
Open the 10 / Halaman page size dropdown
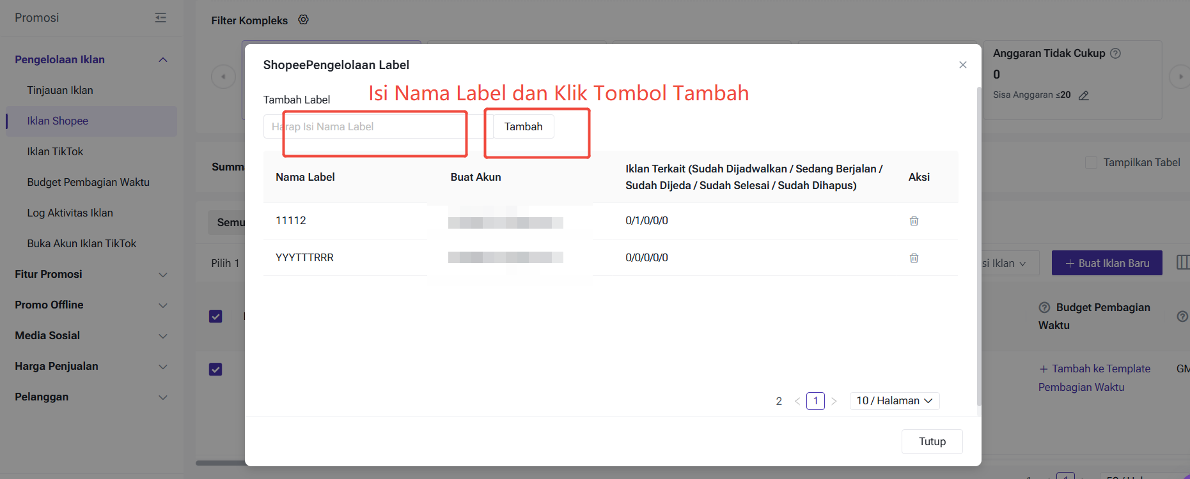coord(894,401)
